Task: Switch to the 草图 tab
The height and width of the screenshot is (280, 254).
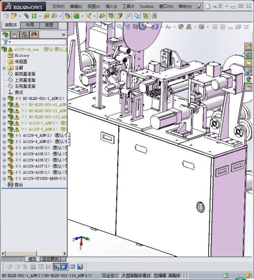Action: tap(49, 25)
